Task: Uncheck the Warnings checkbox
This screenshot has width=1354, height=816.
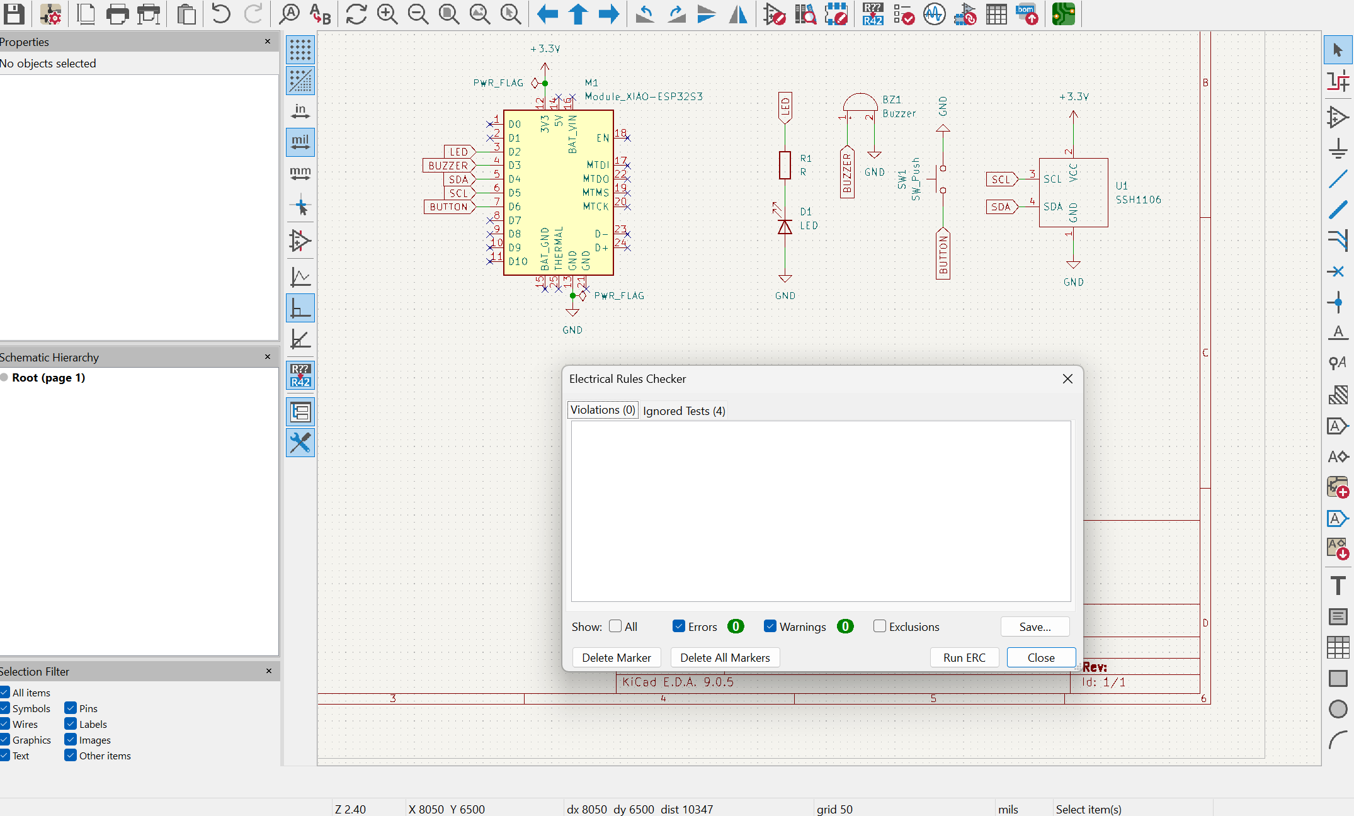Action: tap(770, 626)
